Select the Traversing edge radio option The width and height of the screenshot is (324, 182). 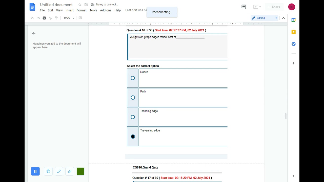pyautogui.click(x=133, y=136)
